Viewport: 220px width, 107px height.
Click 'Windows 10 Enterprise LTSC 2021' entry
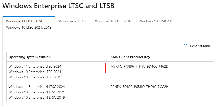[x=35, y=72]
